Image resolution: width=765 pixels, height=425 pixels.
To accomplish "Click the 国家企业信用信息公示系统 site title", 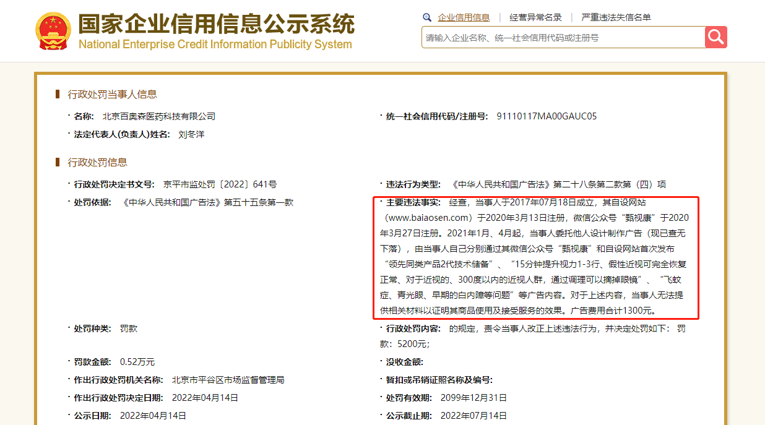I will [x=217, y=24].
